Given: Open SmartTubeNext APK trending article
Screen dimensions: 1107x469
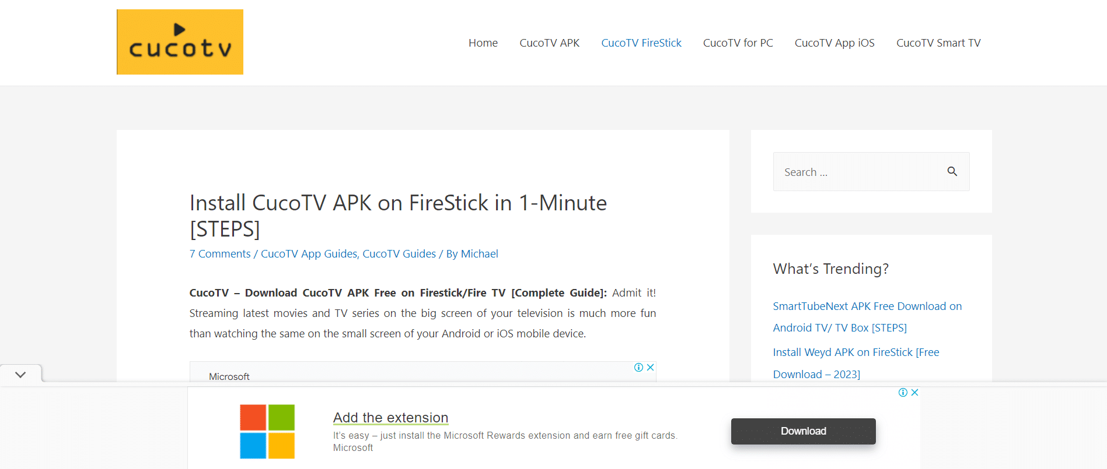Looking at the screenshot, I should [867, 317].
